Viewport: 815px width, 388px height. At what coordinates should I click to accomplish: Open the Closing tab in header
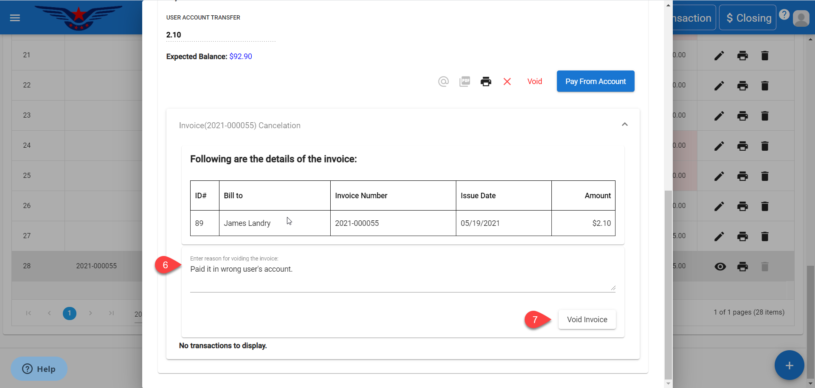[748, 18]
